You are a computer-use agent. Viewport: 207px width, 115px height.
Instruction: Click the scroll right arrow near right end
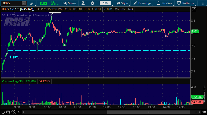point(199,112)
